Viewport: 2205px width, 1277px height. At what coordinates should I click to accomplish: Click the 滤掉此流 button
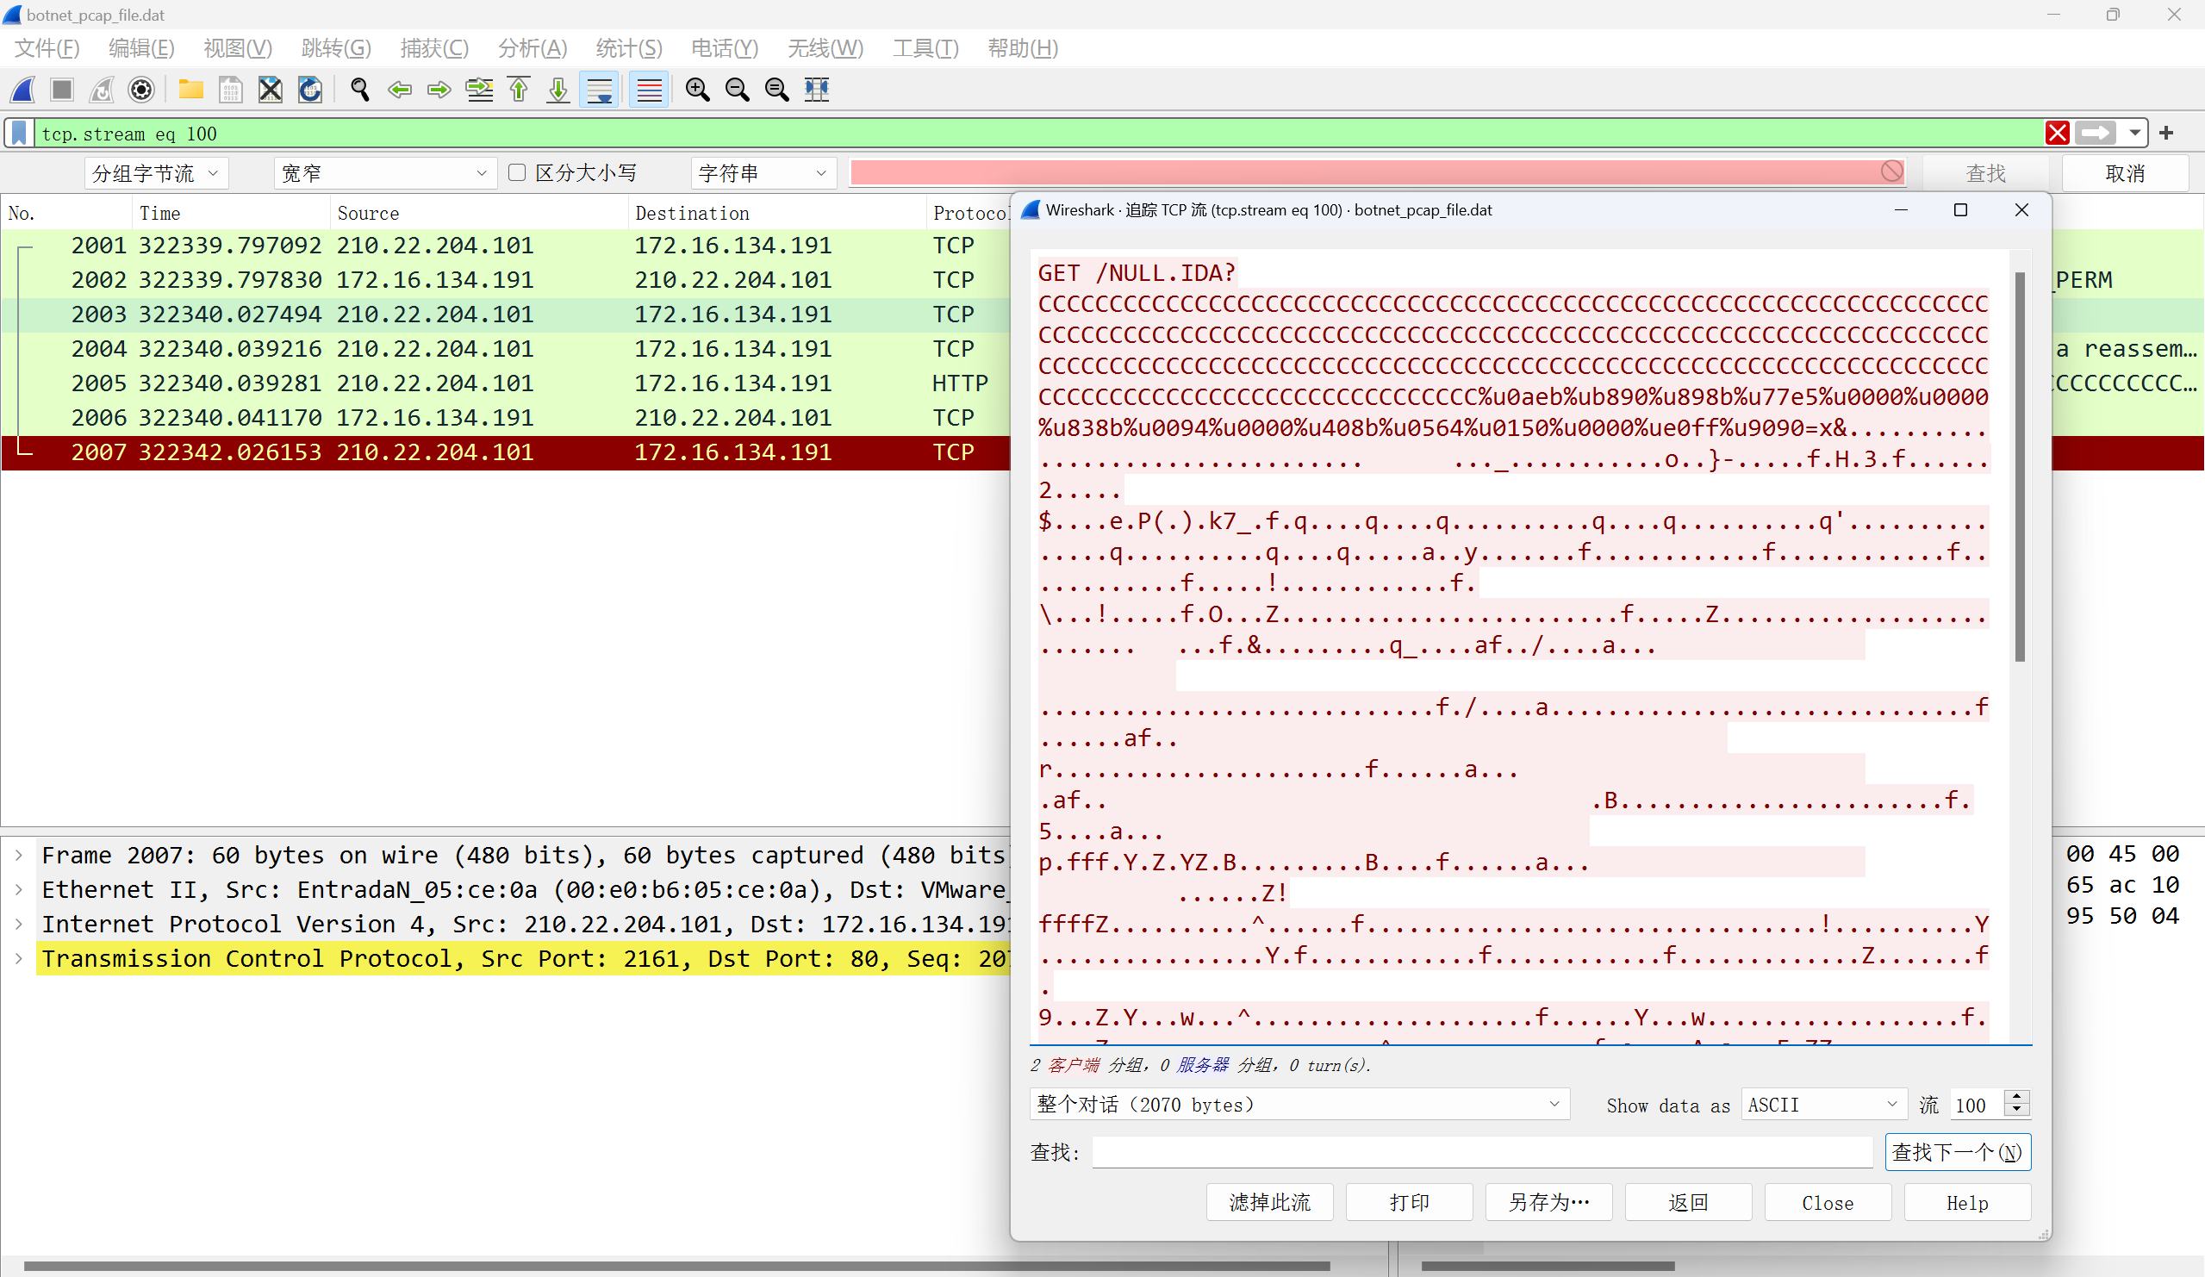coord(1269,1203)
